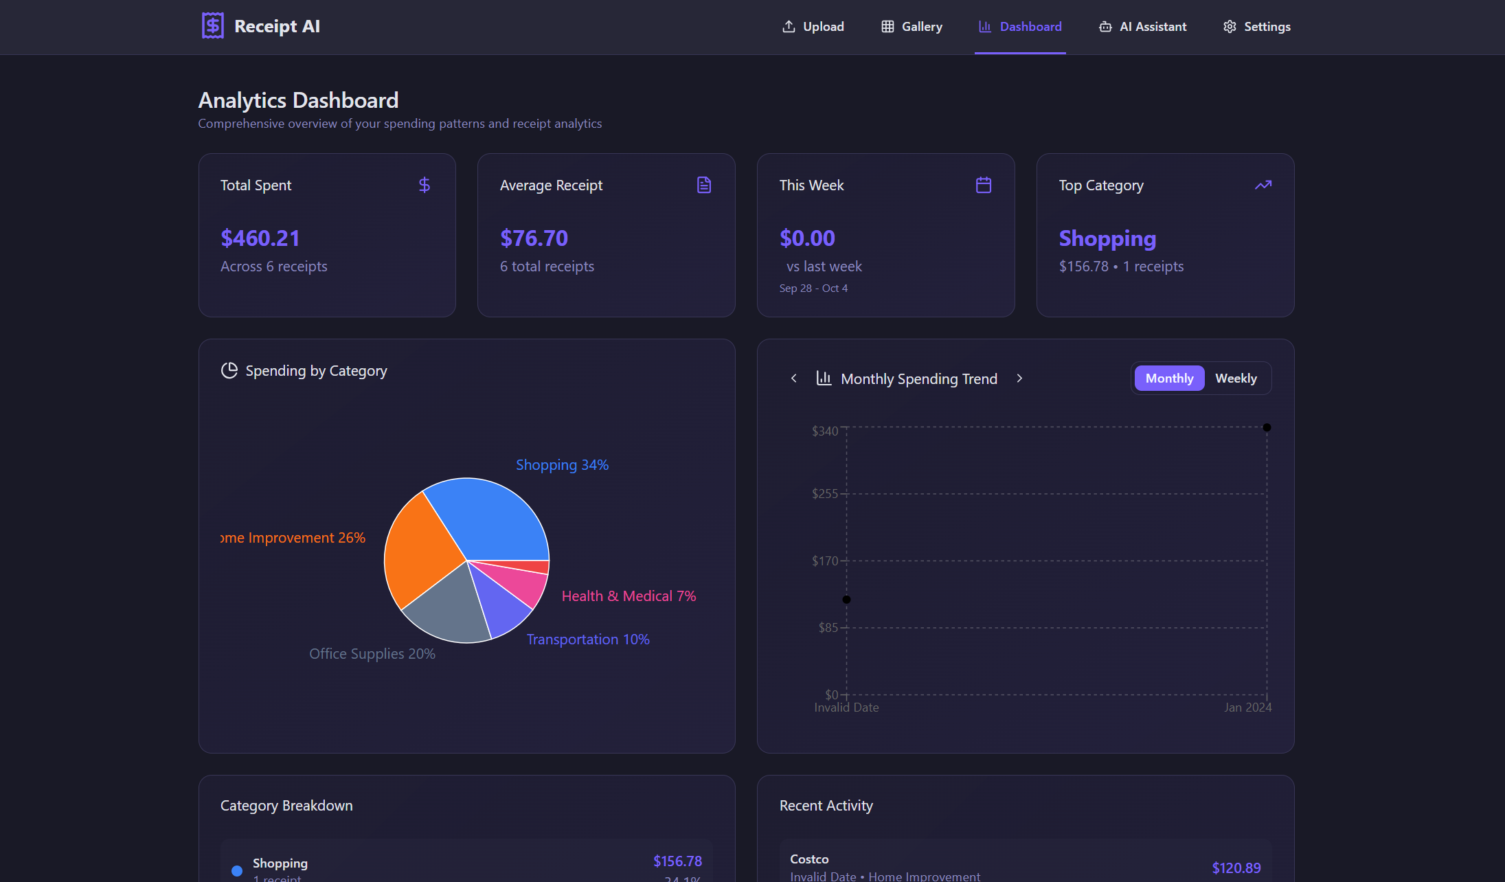Click the pie chart icon beside Spending by Category
Screen dimensions: 1505x882
point(229,370)
